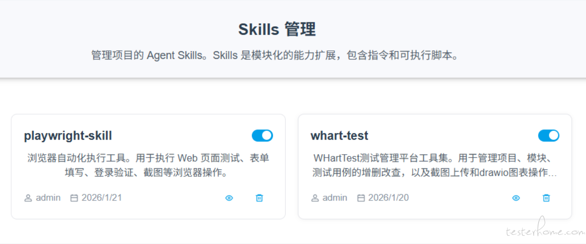Screen dimensions: 586x244
Task: Open whart-test preview with eye icon
Action: 516,198
